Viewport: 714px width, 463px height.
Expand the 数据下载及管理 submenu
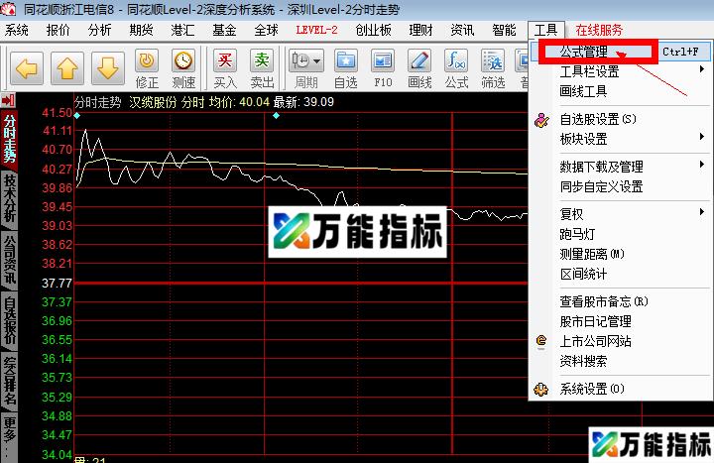point(620,167)
